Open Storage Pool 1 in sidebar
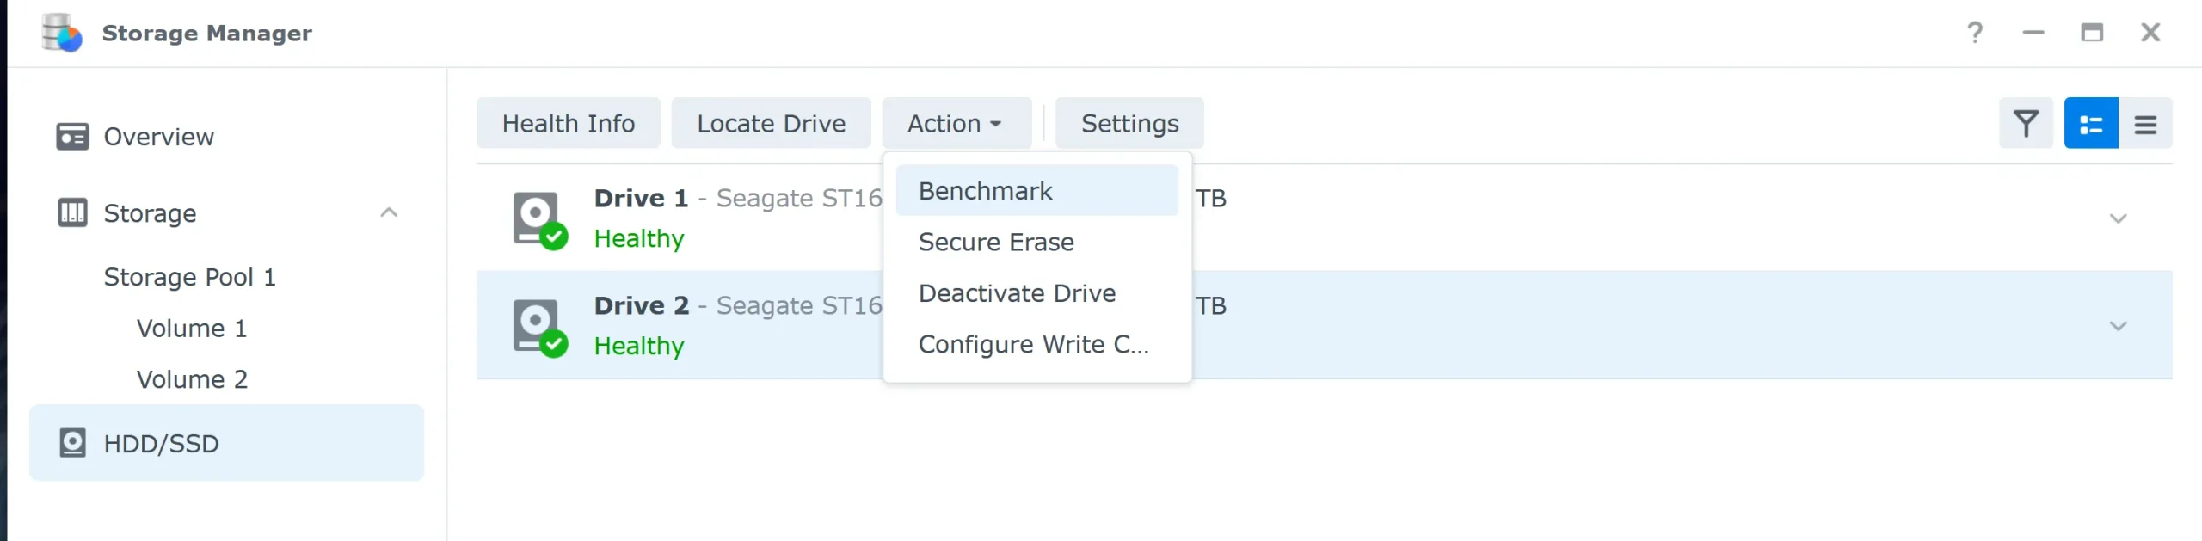This screenshot has width=2202, height=541. tap(189, 277)
